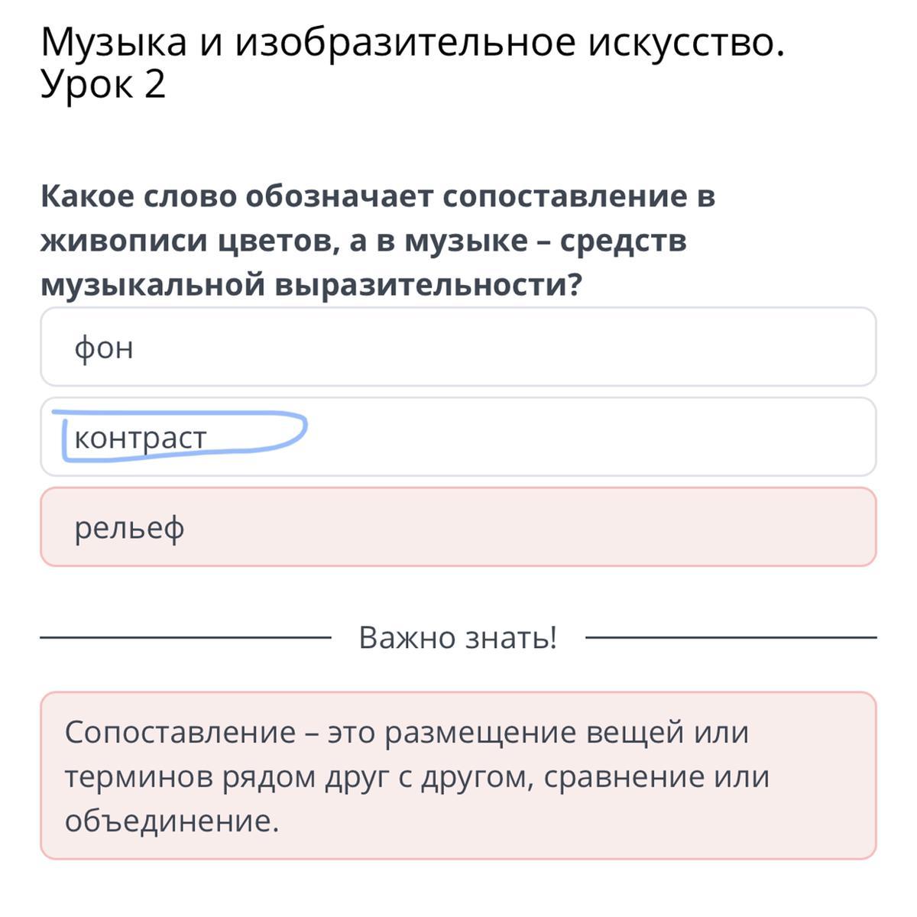This screenshot has width=917, height=917.
Task: Pick the red-highlighted "рельеф" answer
Action: click(458, 527)
